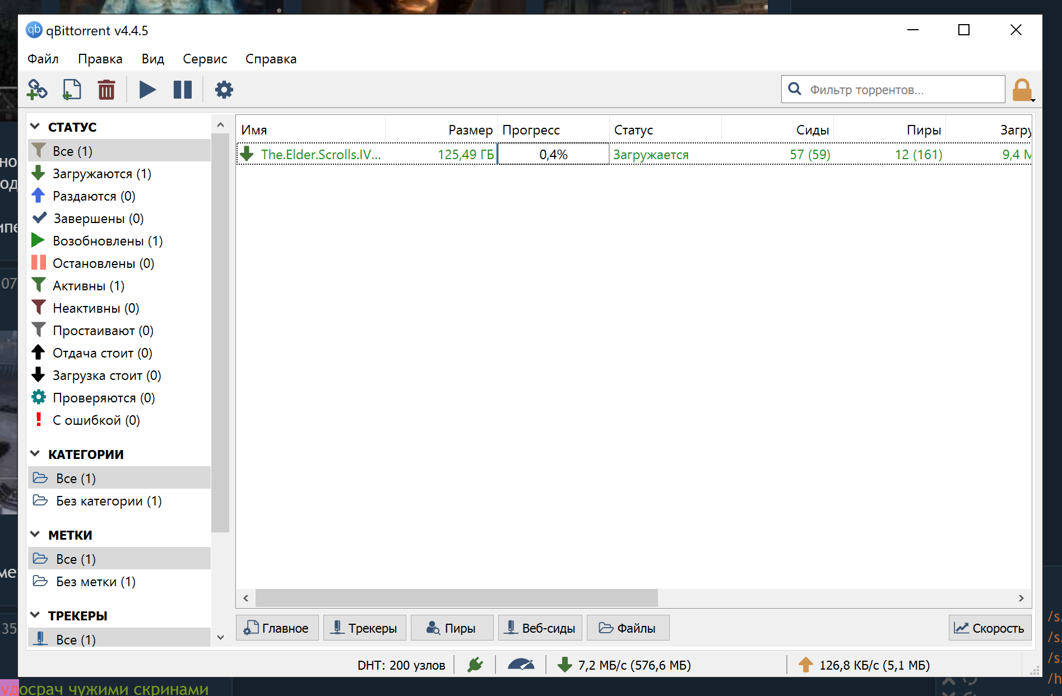
Task: Click the green download speed arrow icon
Action: [x=565, y=665]
